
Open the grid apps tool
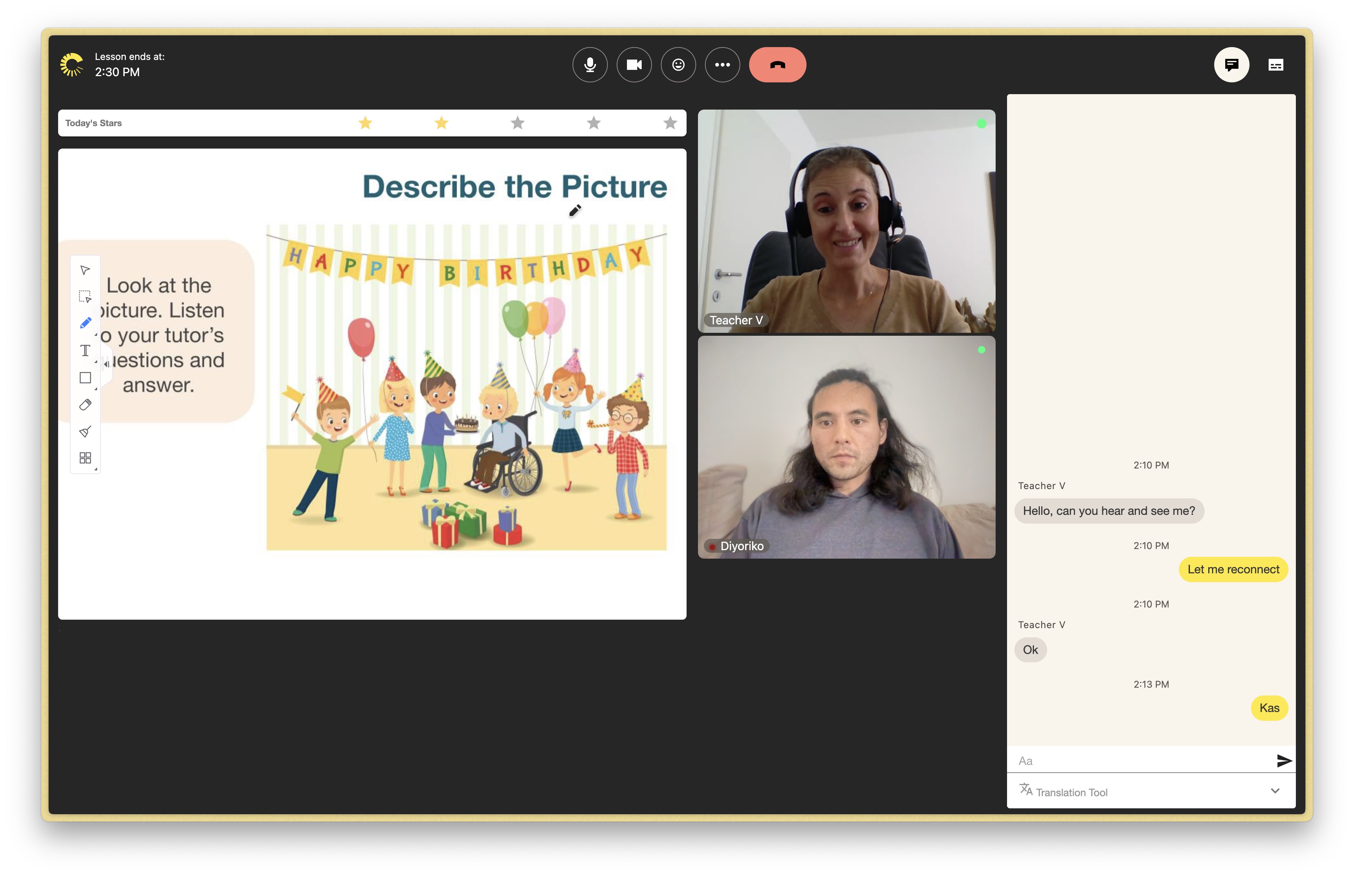85,458
